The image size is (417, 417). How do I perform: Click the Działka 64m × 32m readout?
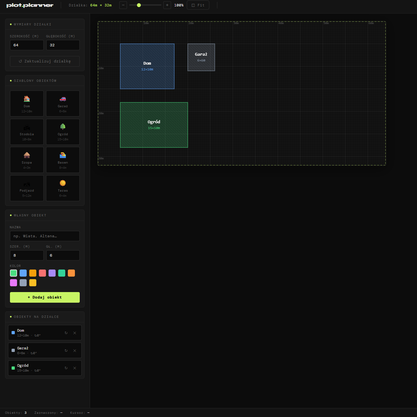(90, 5)
